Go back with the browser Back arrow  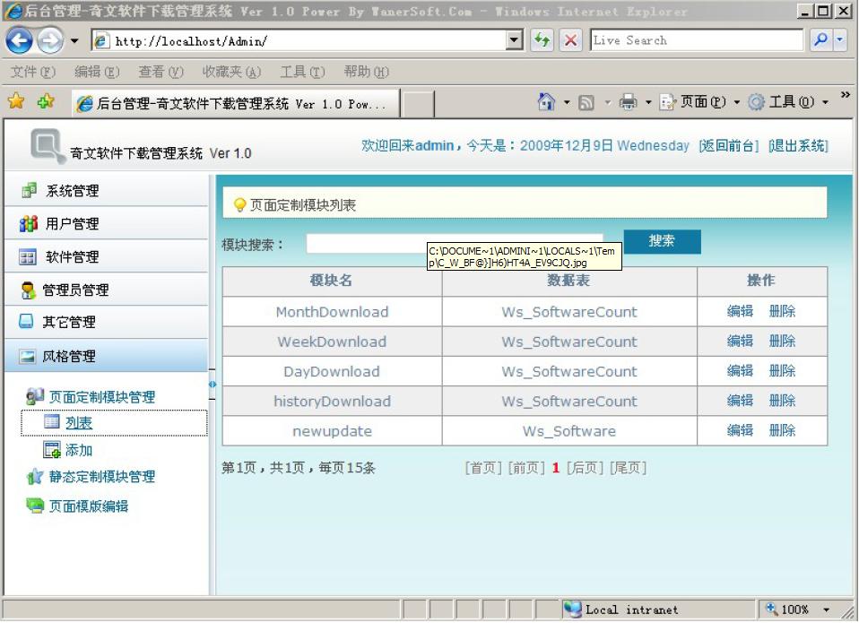pos(19,40)
